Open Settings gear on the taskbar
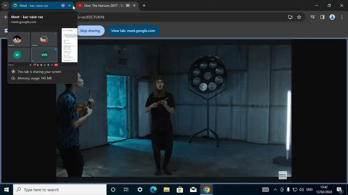This screenshot has width=348, height=195. pos(140,190)
